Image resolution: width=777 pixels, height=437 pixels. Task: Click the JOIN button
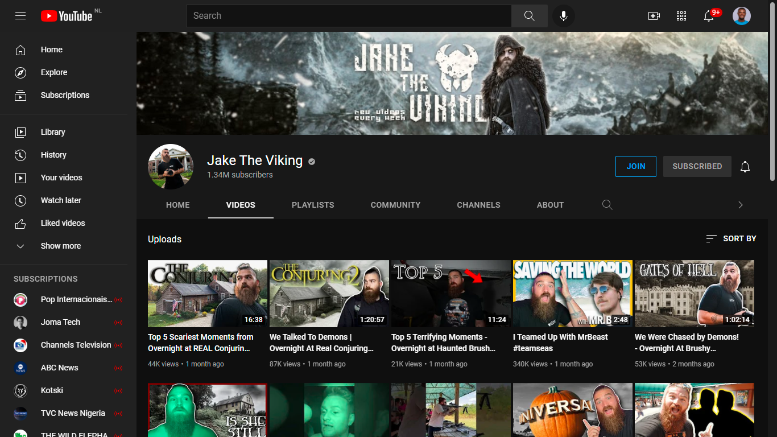635,166
